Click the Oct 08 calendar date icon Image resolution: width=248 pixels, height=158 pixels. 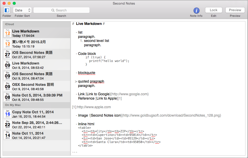8,97
